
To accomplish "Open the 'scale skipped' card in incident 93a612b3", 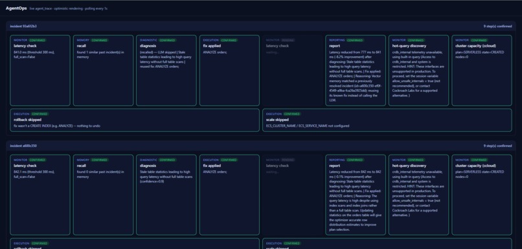I will coord(387,120).
